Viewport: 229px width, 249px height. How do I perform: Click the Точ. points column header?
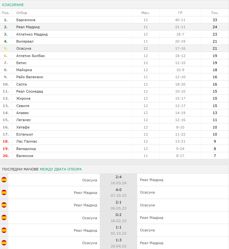click(215, 13)
